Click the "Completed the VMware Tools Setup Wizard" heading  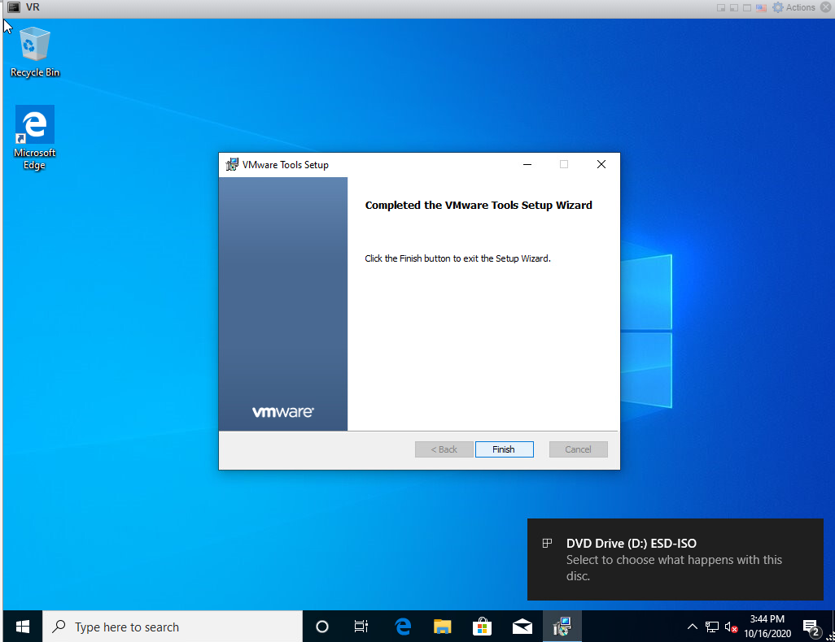pyautogui.click(x=479, y=206)
